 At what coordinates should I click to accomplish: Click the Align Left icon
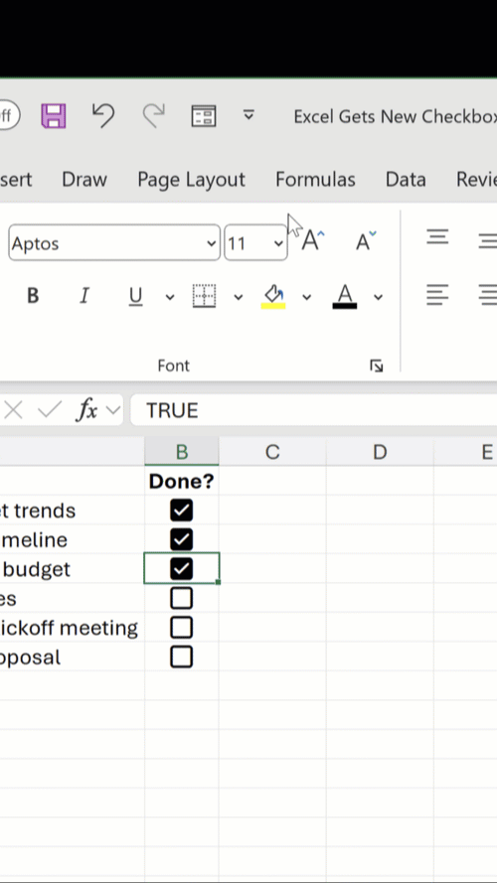tap(437, 295)
